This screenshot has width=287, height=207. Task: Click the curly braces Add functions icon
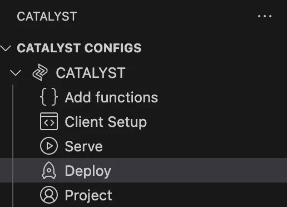(49, 97)
